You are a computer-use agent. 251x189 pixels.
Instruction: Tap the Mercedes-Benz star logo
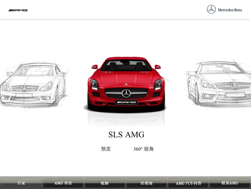click(x=211, y=9)
